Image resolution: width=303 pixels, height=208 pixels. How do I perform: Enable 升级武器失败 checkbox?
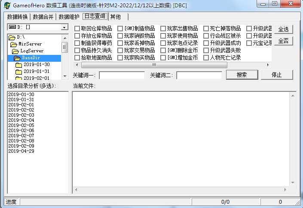click(x=206, y=51)
